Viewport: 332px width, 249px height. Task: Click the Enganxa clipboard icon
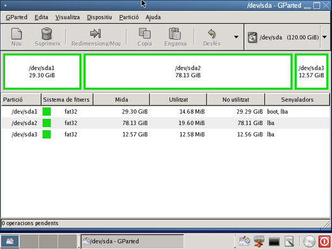coord(175,33)
